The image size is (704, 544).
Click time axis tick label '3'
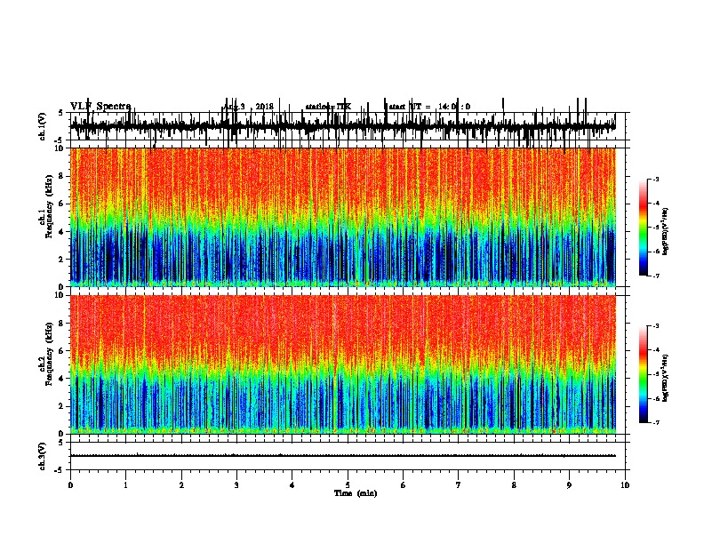click(x=236, y=485)
